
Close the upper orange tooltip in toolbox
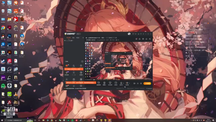tap(82, 69)
